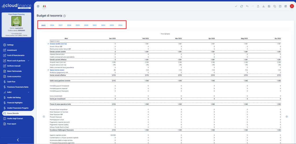This screenshot has width=296, height=144.
Task: Collapse the sidebar with the bottom chevron
Action: click(x=18, y=140)
